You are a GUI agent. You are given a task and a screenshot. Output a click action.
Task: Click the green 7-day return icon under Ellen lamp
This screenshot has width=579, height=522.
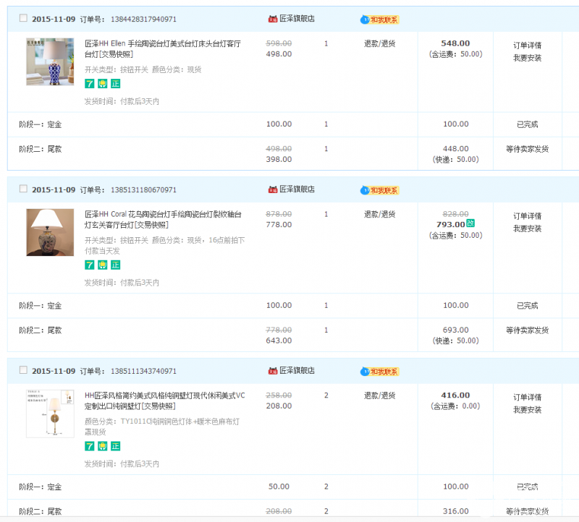(90, 83)
